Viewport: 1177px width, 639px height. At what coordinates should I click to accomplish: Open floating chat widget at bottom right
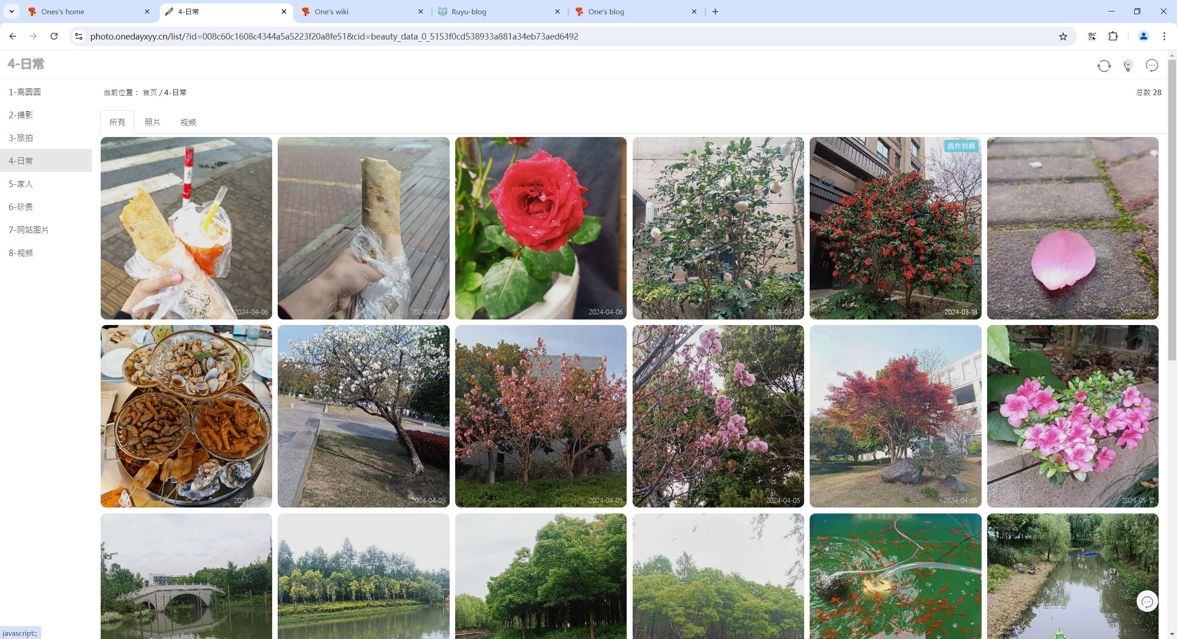pyautogui.click(x=1147, y=601)
